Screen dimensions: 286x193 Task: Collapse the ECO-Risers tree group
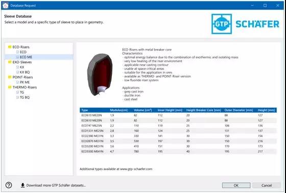pos(21,47)
